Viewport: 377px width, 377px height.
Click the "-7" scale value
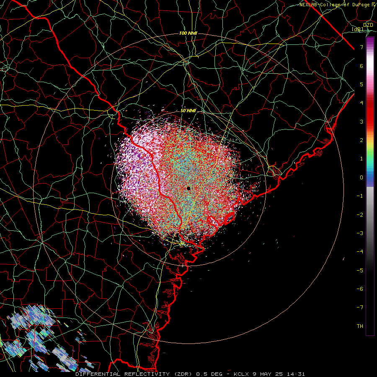click(360, 307)
